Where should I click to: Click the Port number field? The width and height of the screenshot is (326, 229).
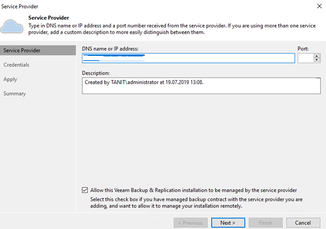click(x=306, y=58)
